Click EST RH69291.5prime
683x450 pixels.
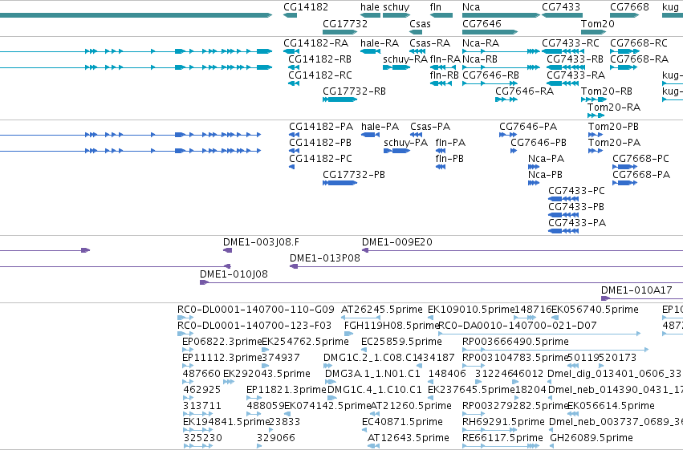coord(503,422)
